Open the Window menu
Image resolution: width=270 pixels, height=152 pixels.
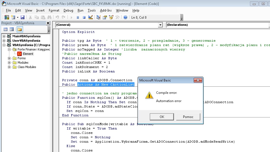122,10
